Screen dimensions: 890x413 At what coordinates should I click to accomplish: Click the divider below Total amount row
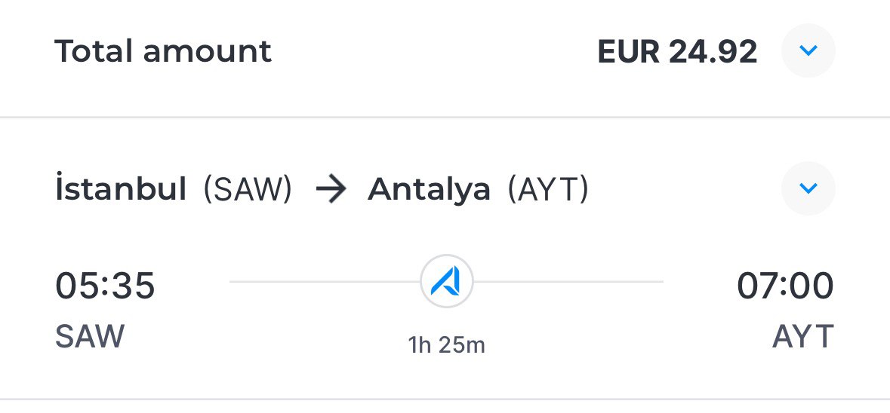point(445,118)
